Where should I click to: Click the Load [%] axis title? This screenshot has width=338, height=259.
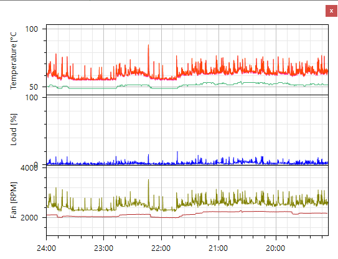tap(13, 129)
